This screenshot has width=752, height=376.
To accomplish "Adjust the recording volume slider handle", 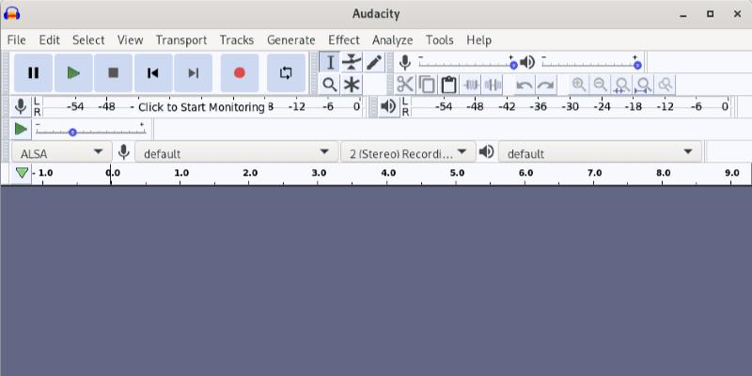I will point(513,65).
